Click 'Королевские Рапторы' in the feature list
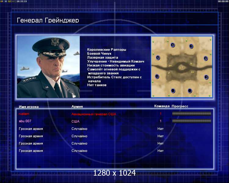This screenshot has height=183, width=229. pyautogui.click(x=107, y=49)
